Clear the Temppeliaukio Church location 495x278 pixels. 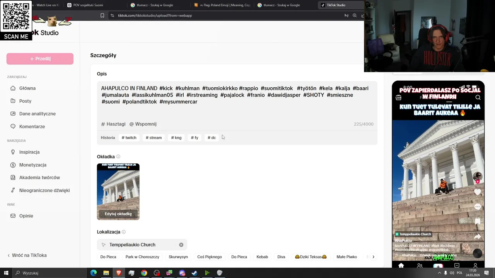click(181, 245)
